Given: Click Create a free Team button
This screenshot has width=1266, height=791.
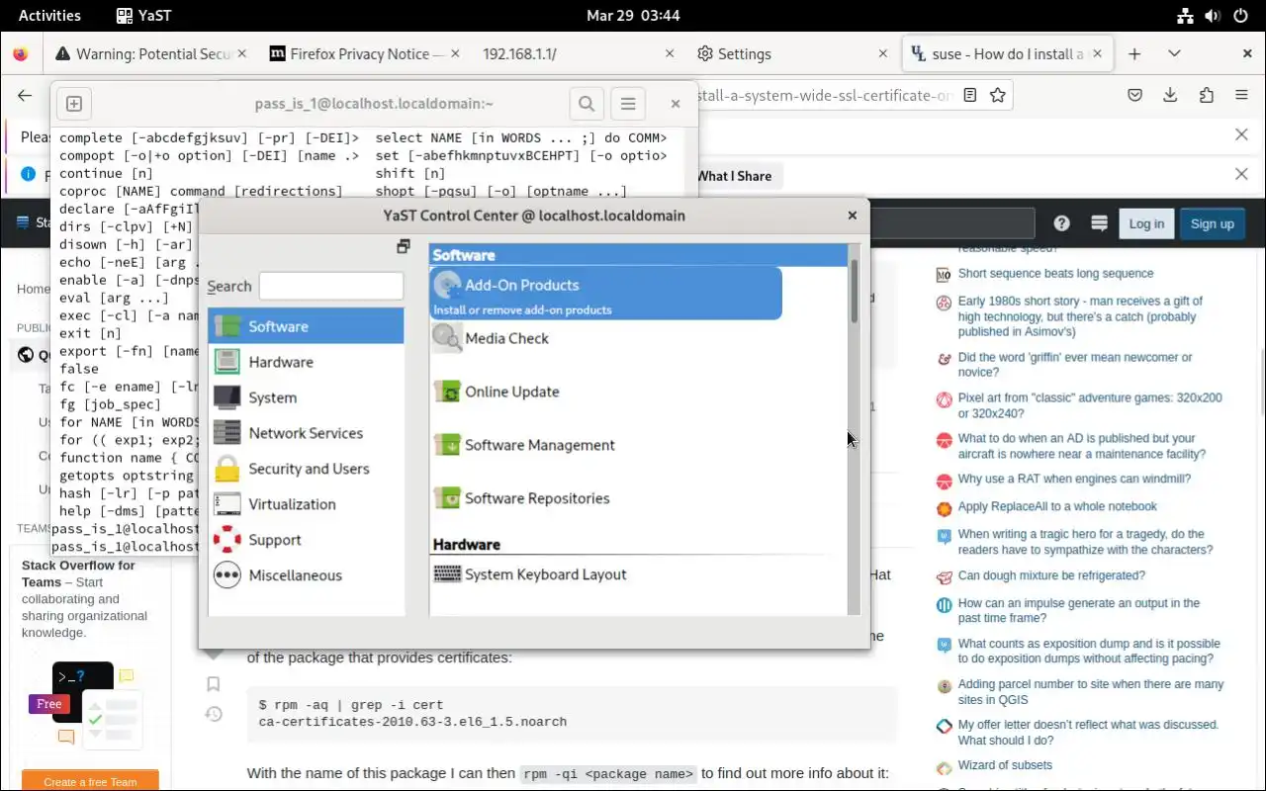Looking at the screenshot, I should [90, 780].
